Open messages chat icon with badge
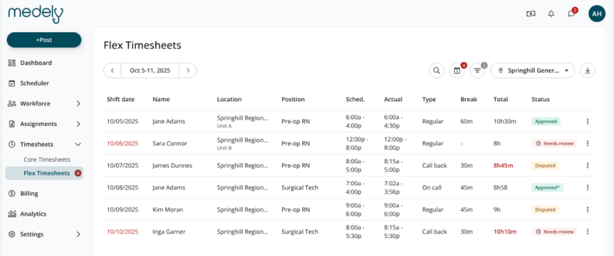 coord(572,13)
